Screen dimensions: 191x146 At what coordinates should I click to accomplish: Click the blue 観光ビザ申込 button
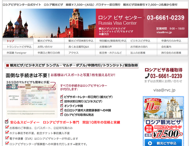pyautogui.click(x=164, y=143)
